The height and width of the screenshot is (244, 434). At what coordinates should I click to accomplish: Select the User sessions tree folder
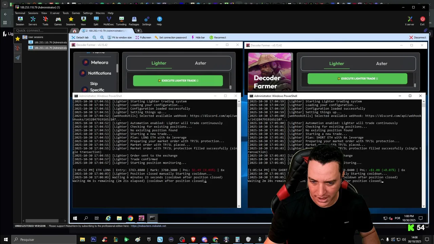point(33,37)
